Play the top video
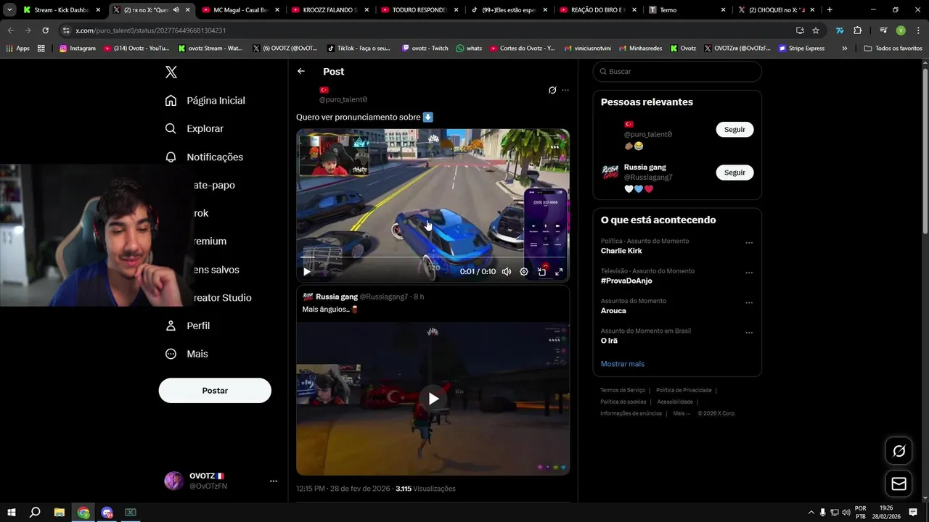 pos(307,272)
